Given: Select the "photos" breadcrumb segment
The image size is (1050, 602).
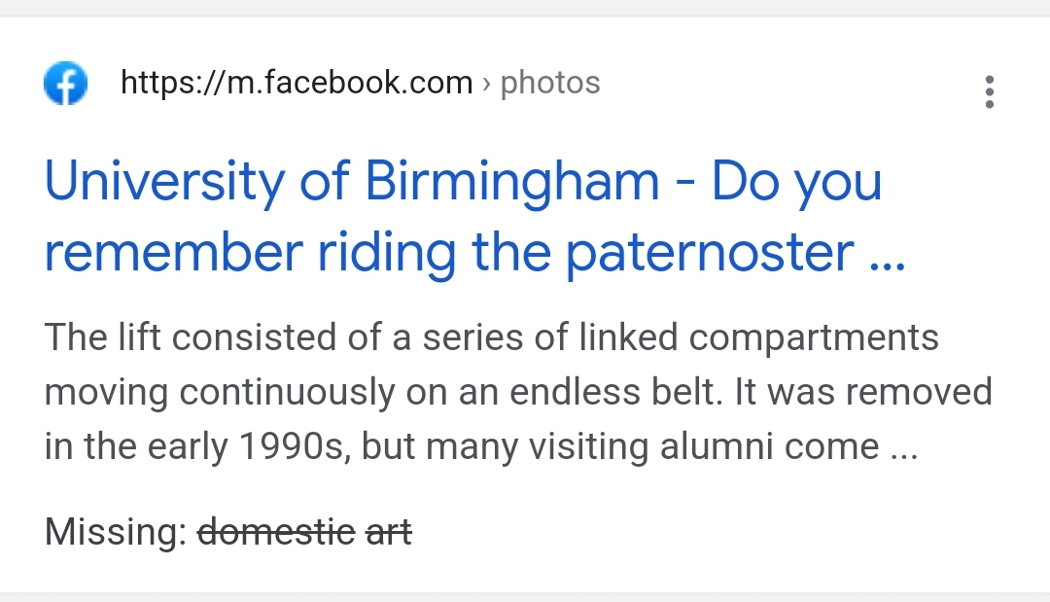Looking at the screenshot, I should [550, 84].
